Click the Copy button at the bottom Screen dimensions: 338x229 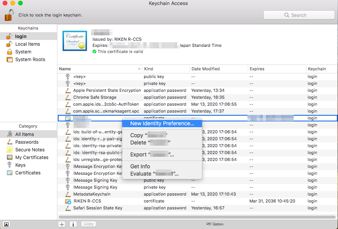click(x=88, y=224)
